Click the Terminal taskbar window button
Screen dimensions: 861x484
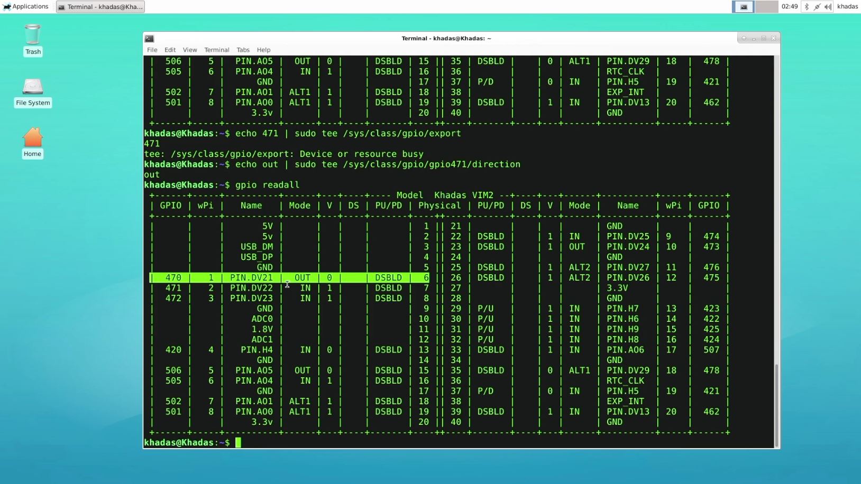(100, 7)
